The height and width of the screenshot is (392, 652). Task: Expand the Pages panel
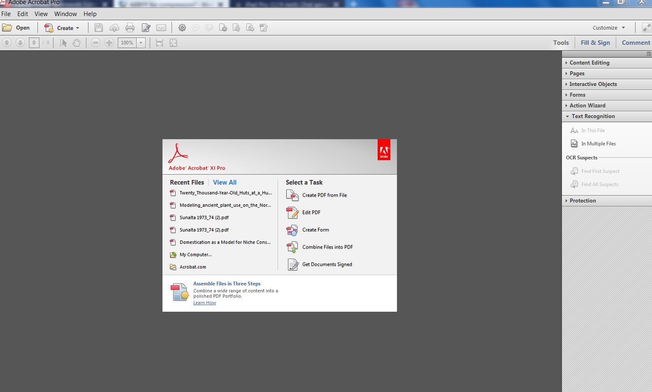click(607, 73)
